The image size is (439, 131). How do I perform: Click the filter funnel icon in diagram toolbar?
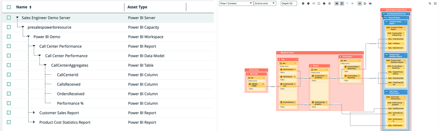[x=347, y=3]
